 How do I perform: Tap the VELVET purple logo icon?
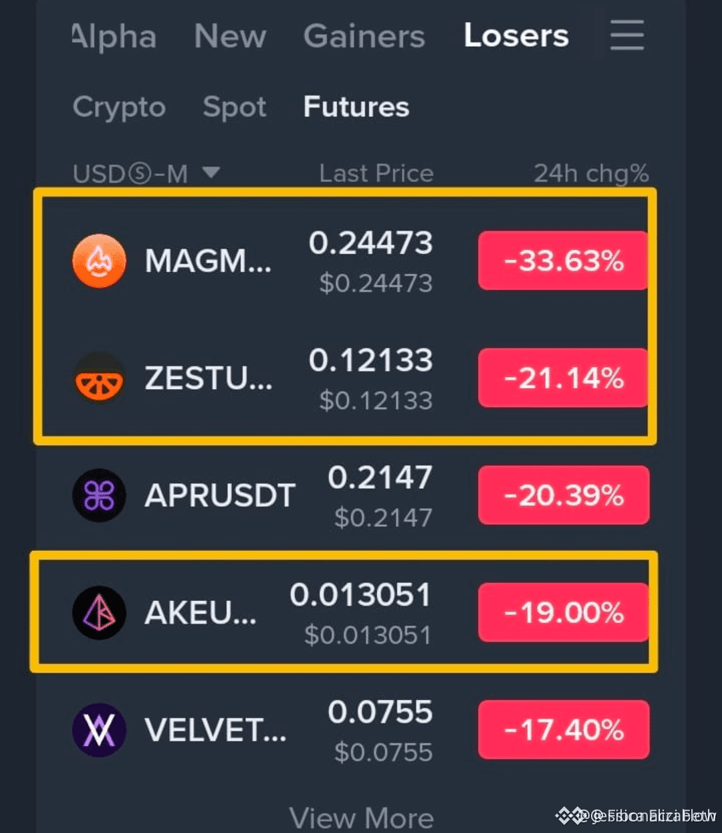[x=99, y=730]
